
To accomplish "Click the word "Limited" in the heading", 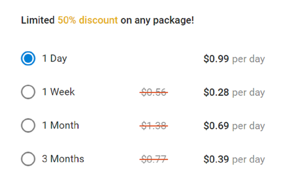I will (x=38, y=20).
